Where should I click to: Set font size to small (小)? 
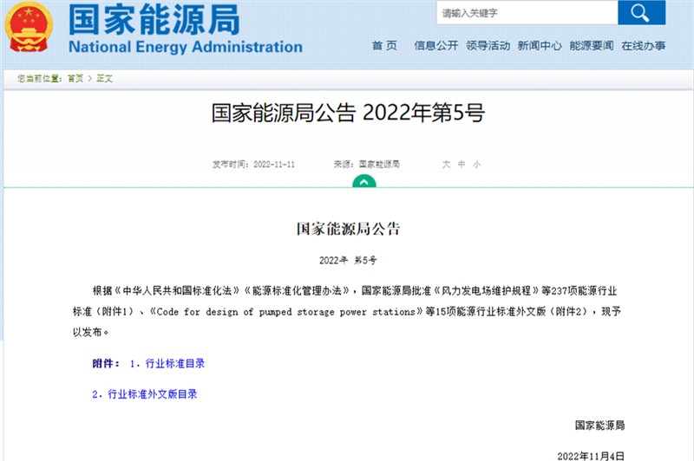pyautogui.click(x=477, y=164)
